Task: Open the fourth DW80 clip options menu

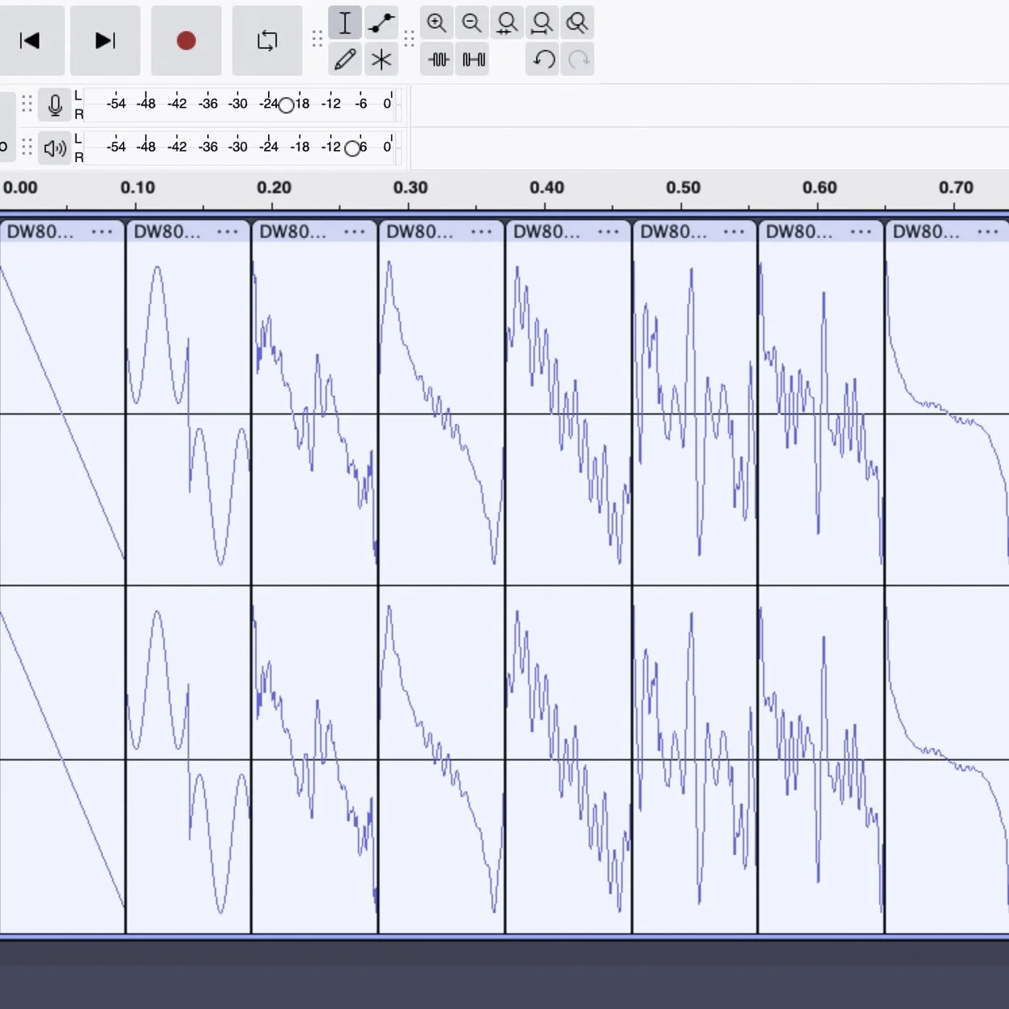Action: (482, 231)
